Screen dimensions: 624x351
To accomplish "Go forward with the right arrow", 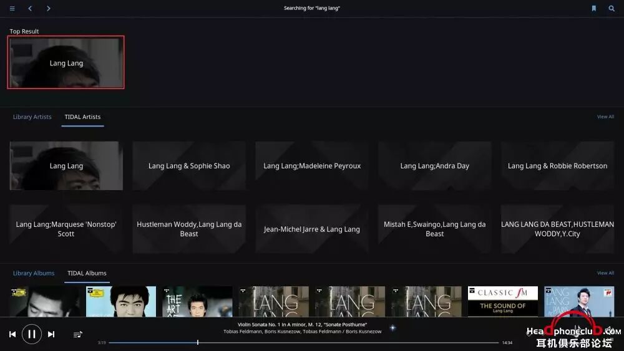I will (48, 8).
